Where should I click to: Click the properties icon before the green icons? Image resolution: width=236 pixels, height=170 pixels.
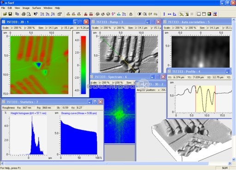point(59,14)
